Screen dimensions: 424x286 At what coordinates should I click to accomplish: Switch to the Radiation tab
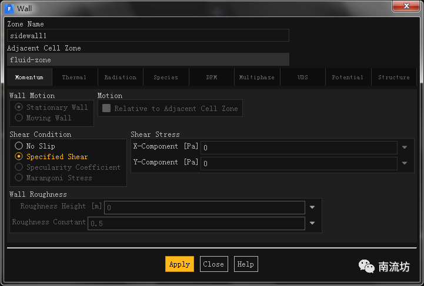coord(121,78)
